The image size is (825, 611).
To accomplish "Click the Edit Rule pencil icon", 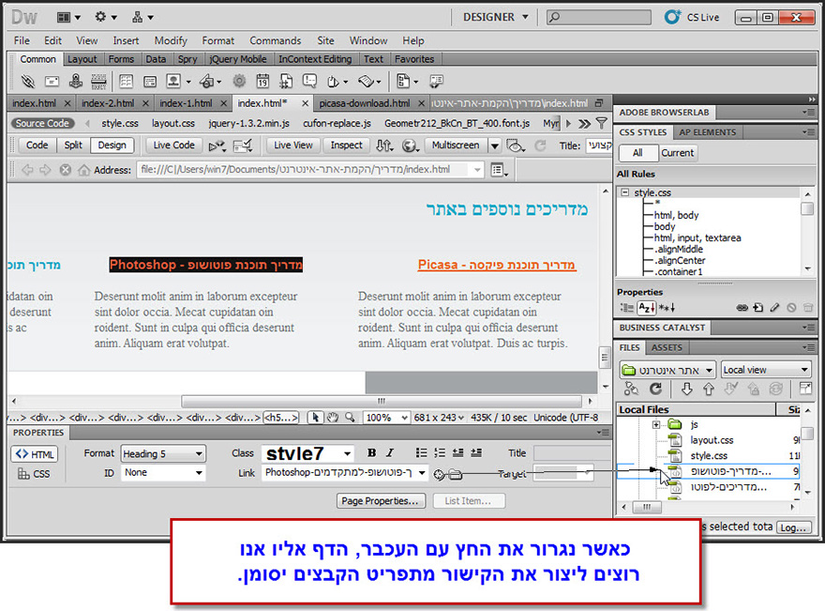I will pos(774,308).
